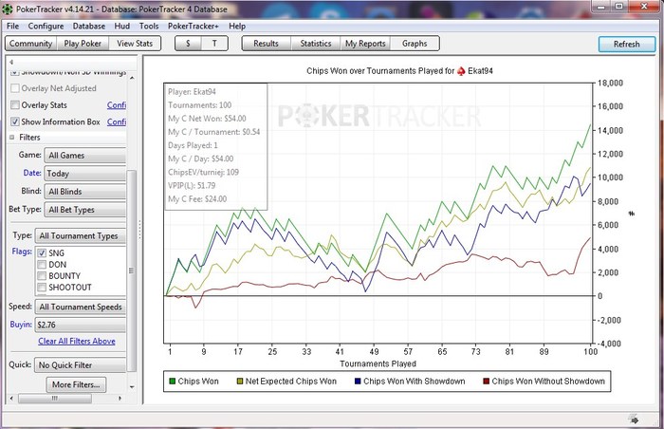Switch to the Play Poker tab

coord(83,44)
